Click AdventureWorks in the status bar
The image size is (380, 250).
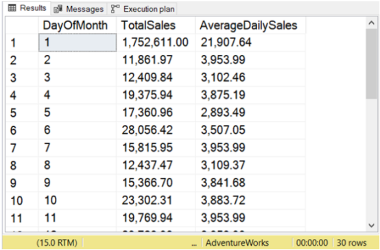[x=237, y=242]
